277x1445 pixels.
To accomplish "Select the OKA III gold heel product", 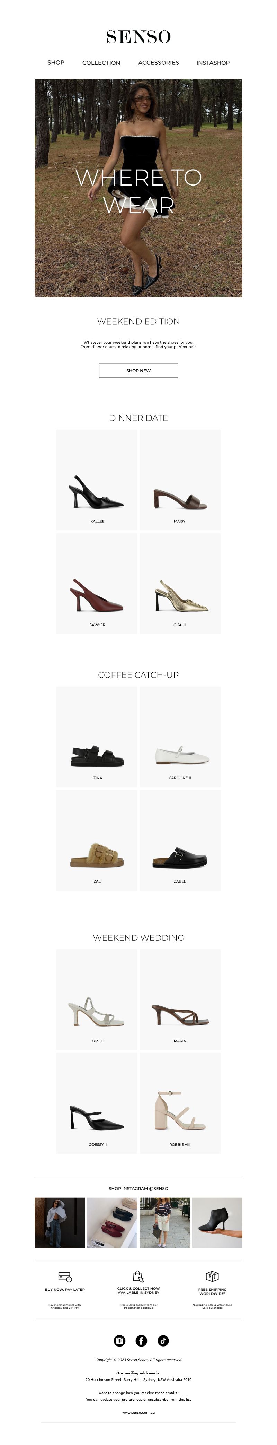I will click(180, 583).
